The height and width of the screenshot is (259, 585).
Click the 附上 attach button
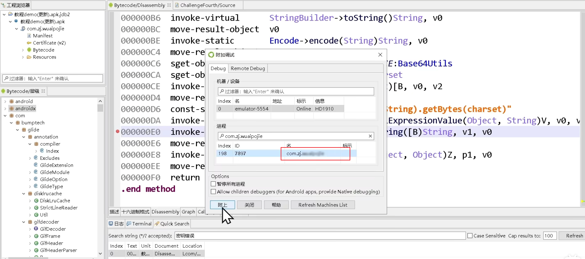tap(222, 205)
